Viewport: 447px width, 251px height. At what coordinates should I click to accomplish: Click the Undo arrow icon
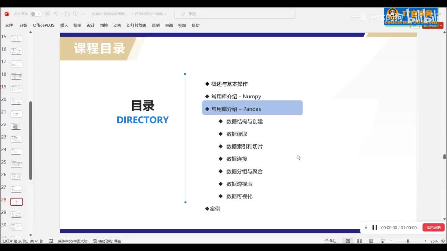[x=56, y=14]
